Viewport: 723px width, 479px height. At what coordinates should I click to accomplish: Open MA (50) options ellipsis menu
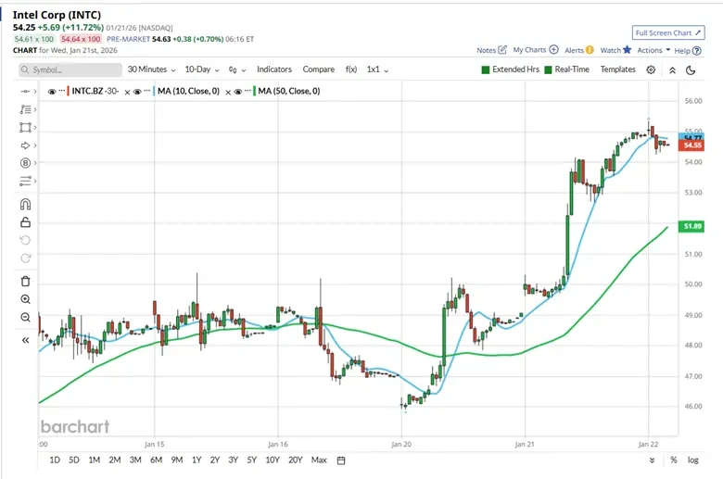coord(247,91)
